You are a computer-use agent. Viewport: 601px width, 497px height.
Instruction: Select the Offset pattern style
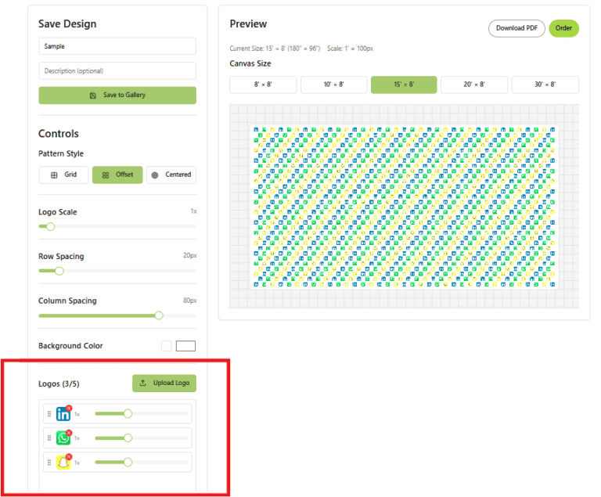coord(117,175)
